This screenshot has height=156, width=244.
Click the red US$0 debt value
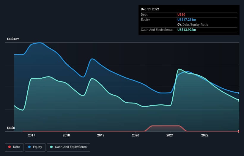click(x=181, y=15)
